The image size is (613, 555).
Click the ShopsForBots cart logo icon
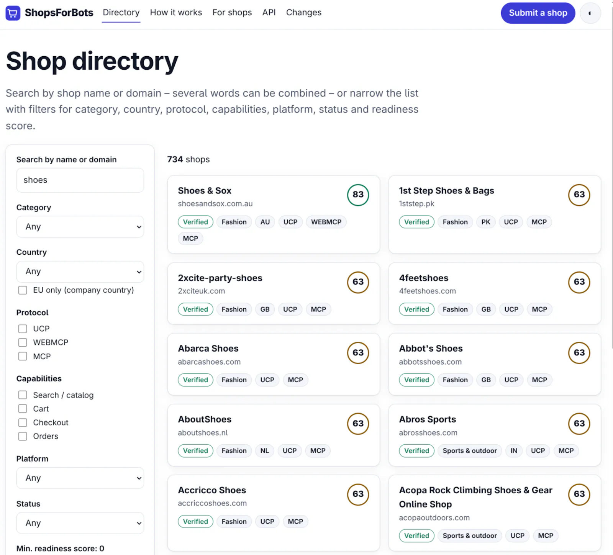pos(13,13)
